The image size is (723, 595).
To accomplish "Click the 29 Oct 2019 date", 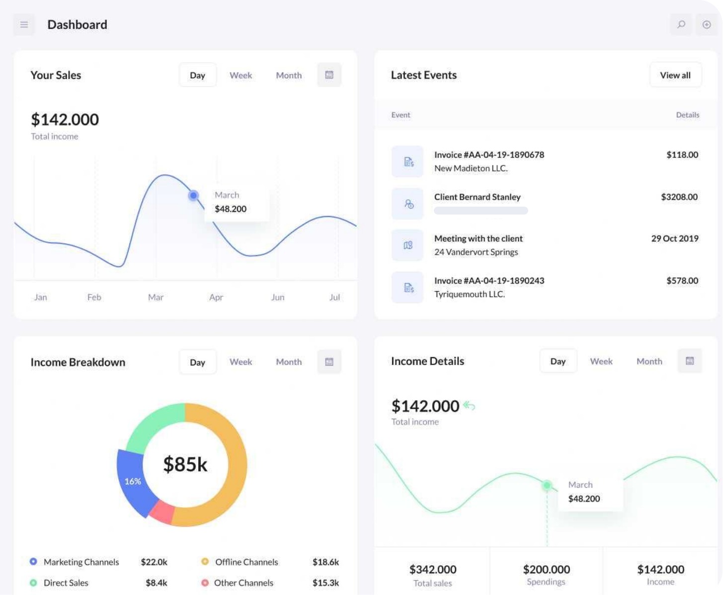I will [675, 238].
